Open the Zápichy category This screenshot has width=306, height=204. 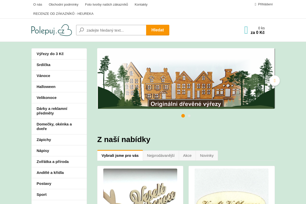point(59,140)
